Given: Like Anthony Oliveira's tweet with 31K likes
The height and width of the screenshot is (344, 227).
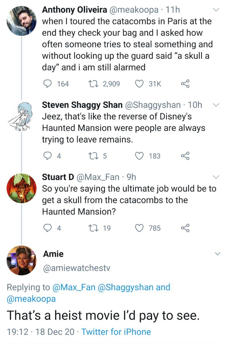Looking at the screenshot, I should point(139,84).
